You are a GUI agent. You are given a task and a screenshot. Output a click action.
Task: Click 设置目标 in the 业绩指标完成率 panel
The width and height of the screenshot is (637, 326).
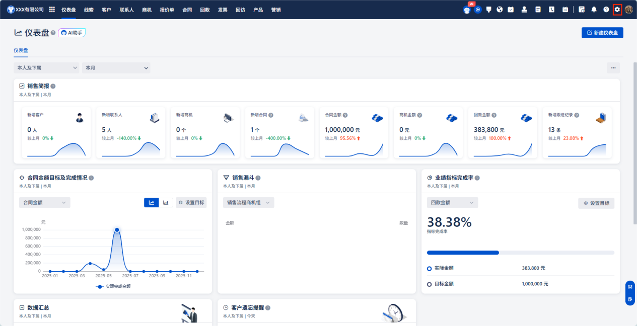[x=596, y=203]
